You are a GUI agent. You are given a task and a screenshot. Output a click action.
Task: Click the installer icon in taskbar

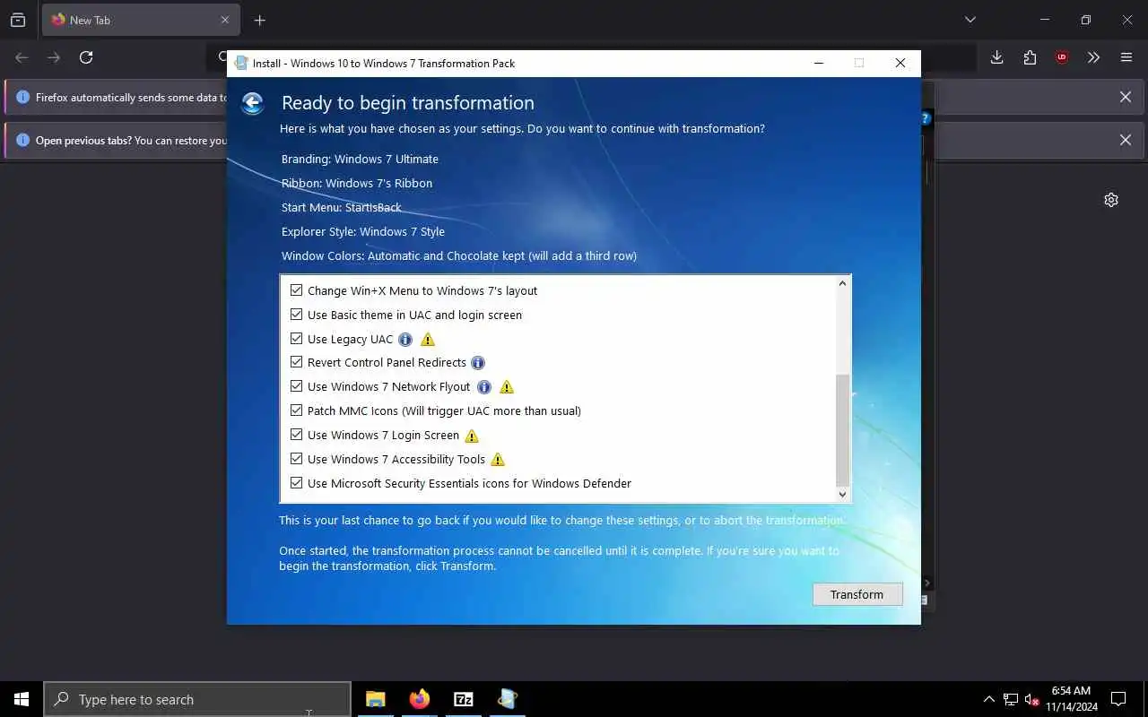pos(508,699)
